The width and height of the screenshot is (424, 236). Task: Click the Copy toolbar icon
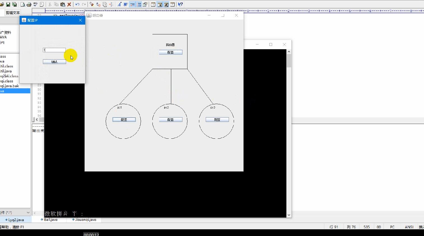56,4
